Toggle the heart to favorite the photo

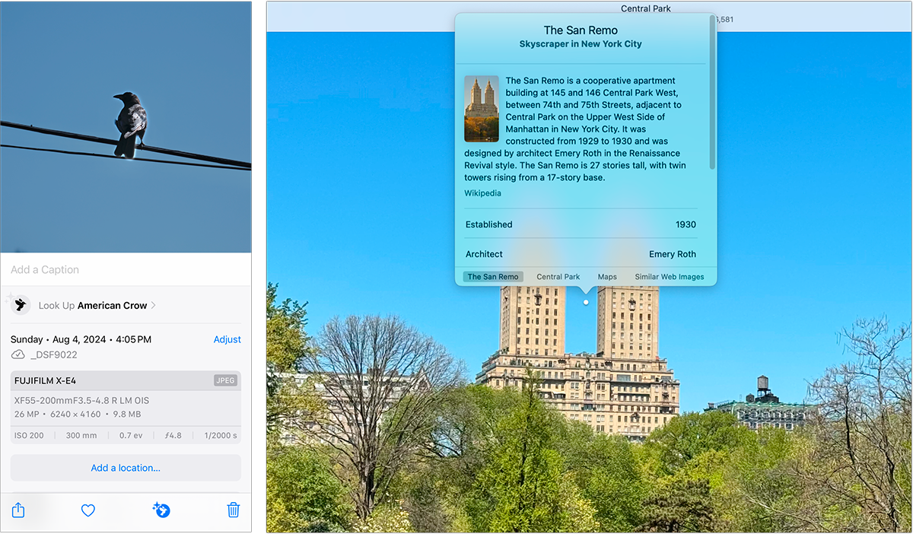(88, 510)
